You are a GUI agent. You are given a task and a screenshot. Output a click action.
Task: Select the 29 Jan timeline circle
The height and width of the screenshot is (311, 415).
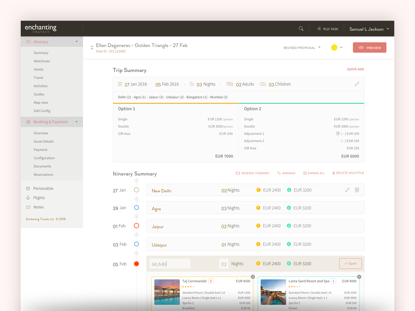pos(136,208)
